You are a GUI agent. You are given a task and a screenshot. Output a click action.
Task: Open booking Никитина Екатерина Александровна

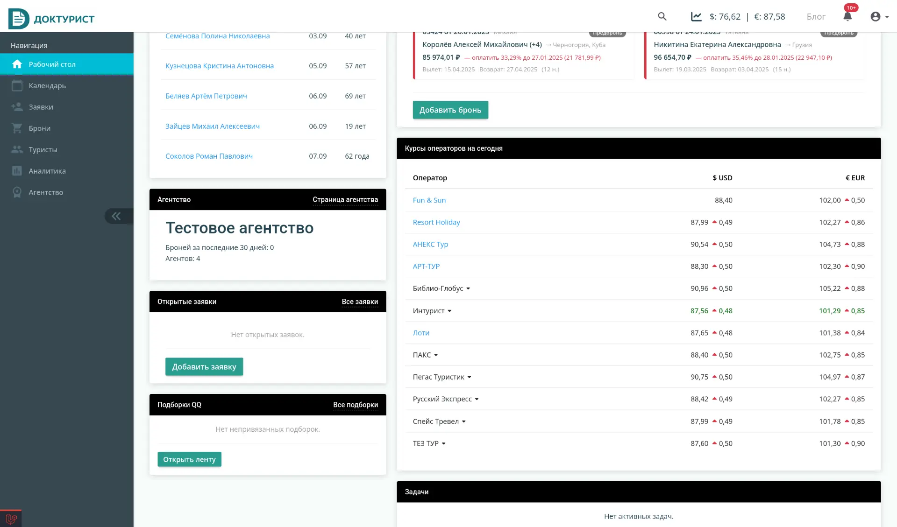point(717,45)
